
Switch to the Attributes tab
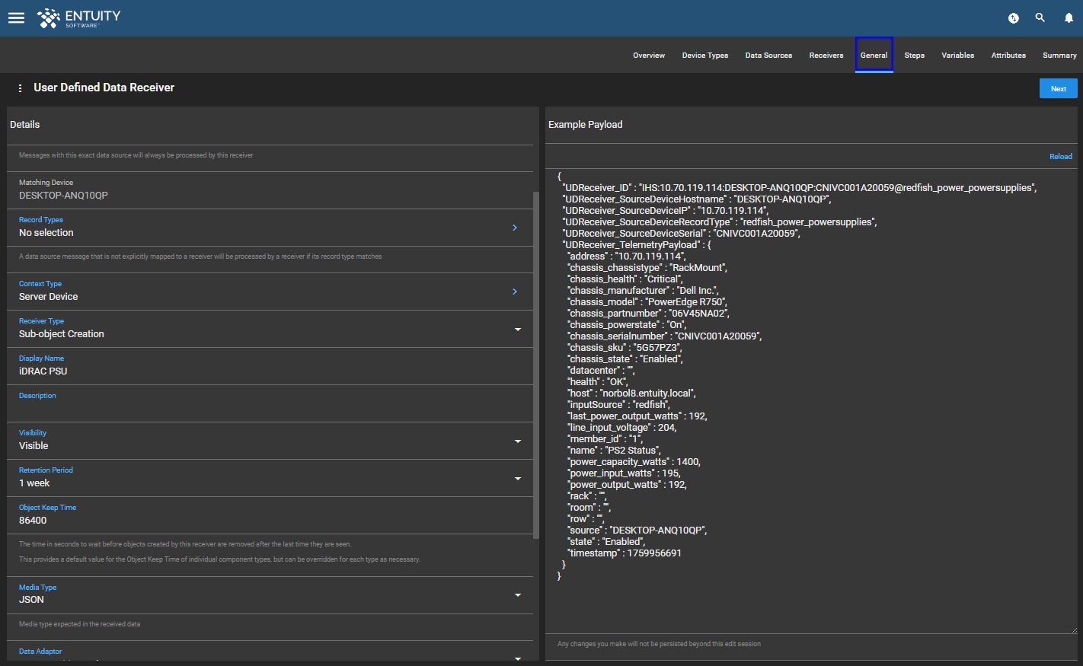pos(1008,56)
